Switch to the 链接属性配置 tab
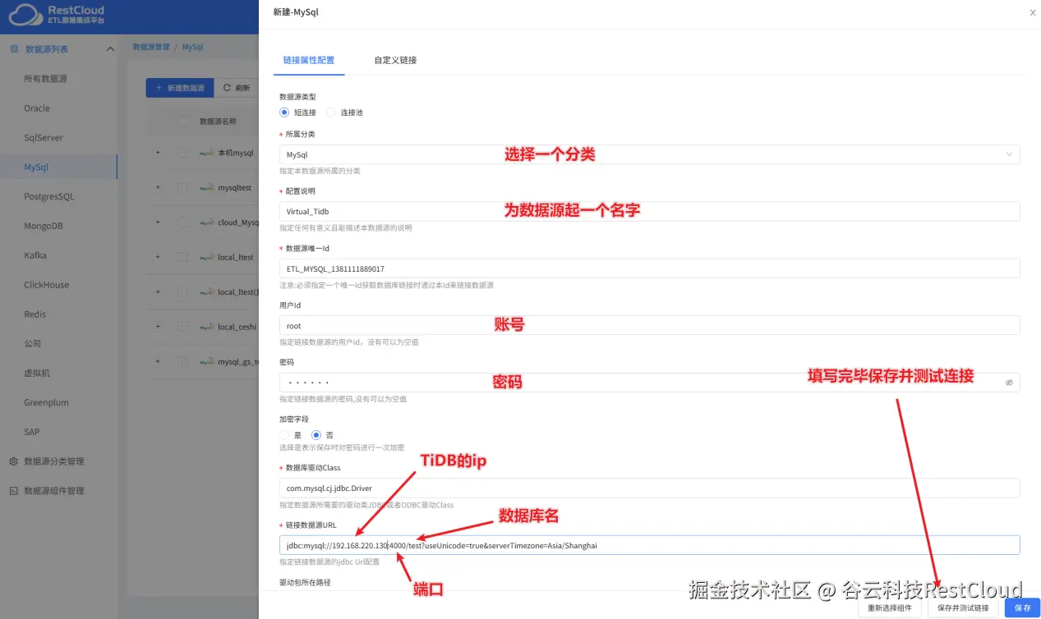Viewport: 1041px width, 619px height. point(309,60)
